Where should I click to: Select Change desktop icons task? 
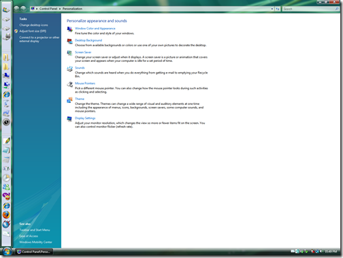coord(33,25)
